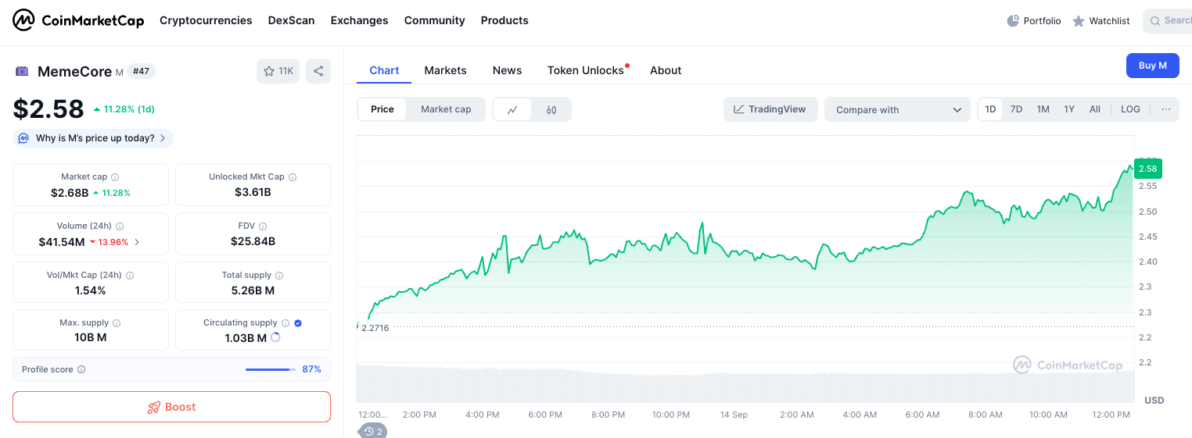
Task: Open the Compare with dropdown
Action: (897, 110)
